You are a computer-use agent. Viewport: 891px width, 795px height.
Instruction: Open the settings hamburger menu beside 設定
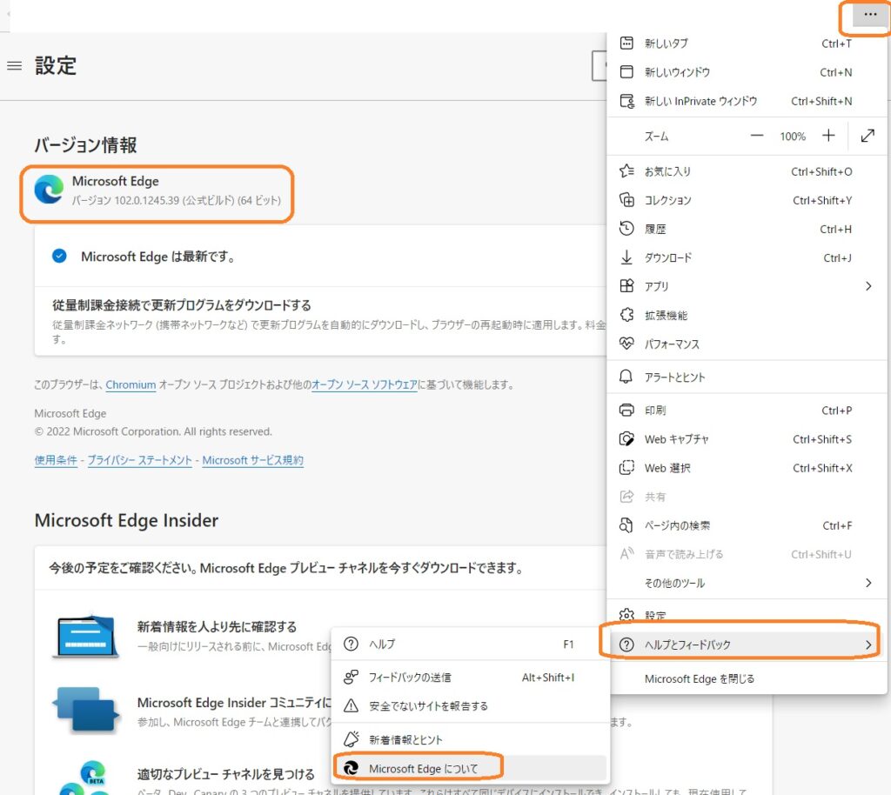pos(14,65)
